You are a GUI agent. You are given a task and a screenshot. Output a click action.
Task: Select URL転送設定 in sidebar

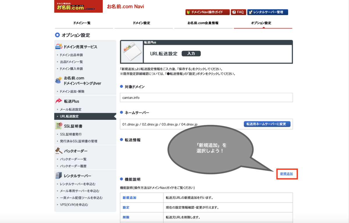click(x=85, y=116)
